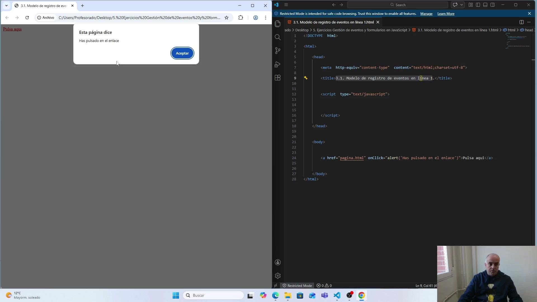Focus the Chrome address bar URL

(139, 18)
